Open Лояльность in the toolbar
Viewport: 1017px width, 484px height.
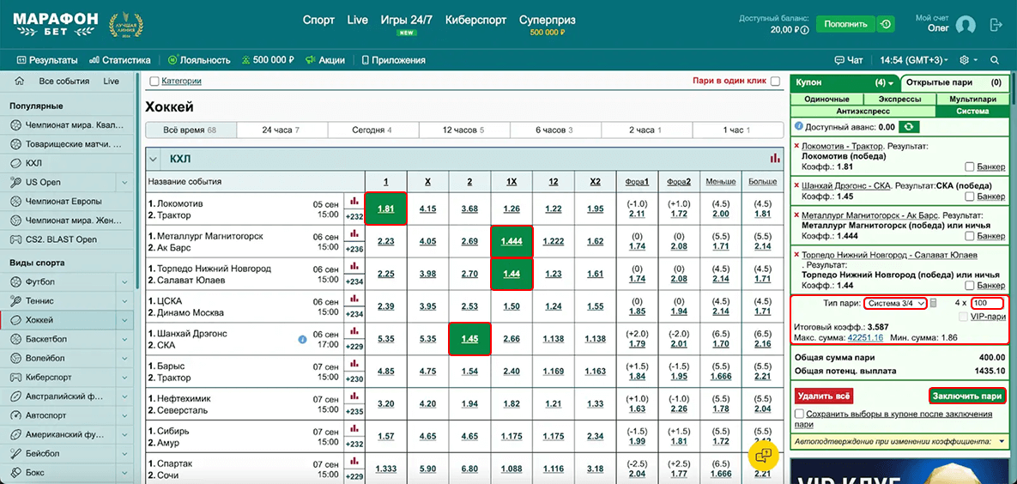click(199, 60)
